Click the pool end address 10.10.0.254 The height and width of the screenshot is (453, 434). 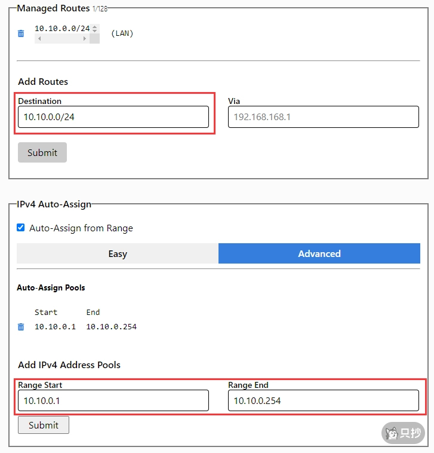[111, 327]
